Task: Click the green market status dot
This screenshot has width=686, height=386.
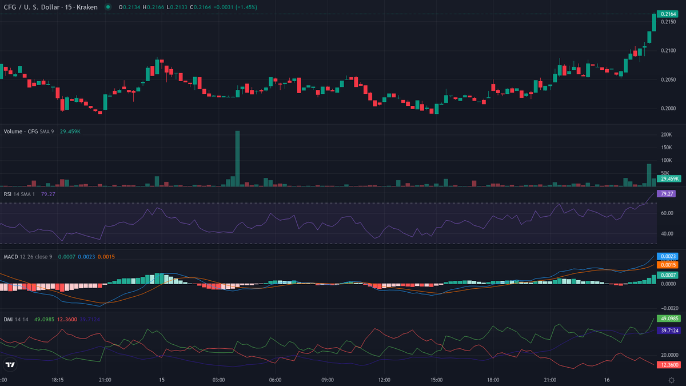Action: tap(107, 7)
